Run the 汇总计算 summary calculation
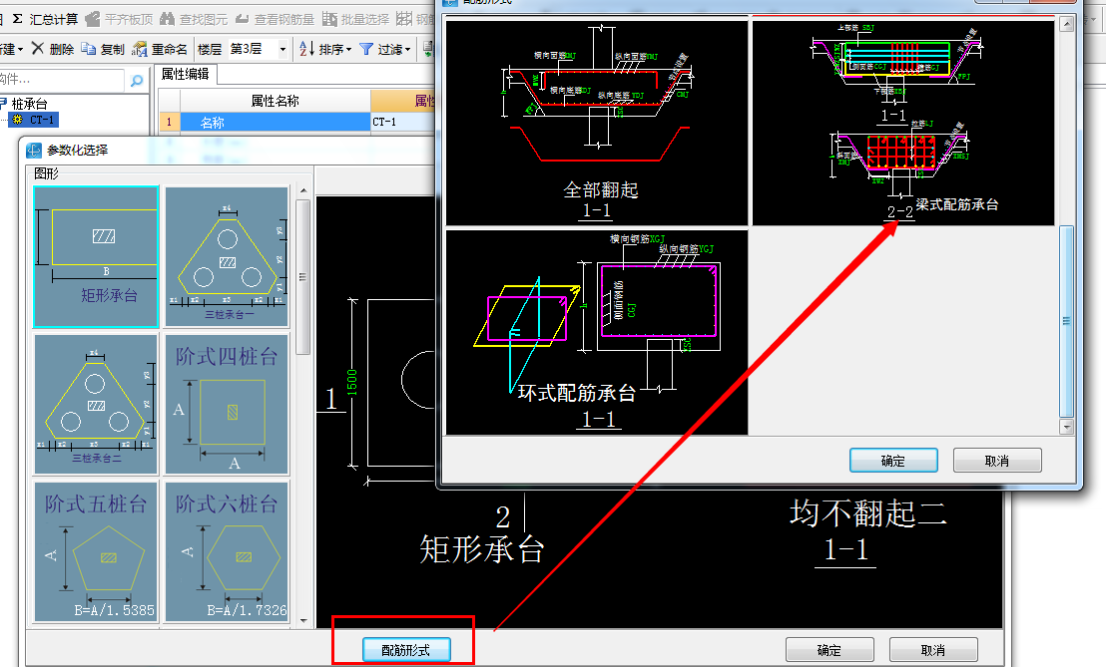Screen dimensions: 1106x667 tap(46, 19)
